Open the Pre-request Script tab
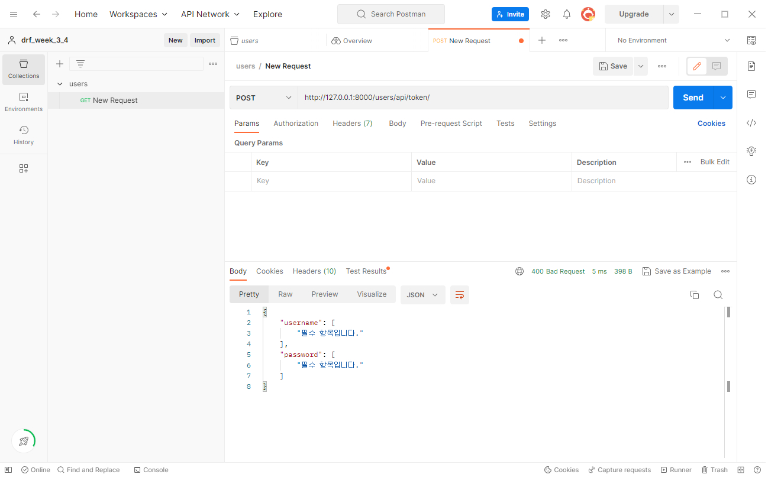This screenshot has height=484, width=768. (451, 124)
